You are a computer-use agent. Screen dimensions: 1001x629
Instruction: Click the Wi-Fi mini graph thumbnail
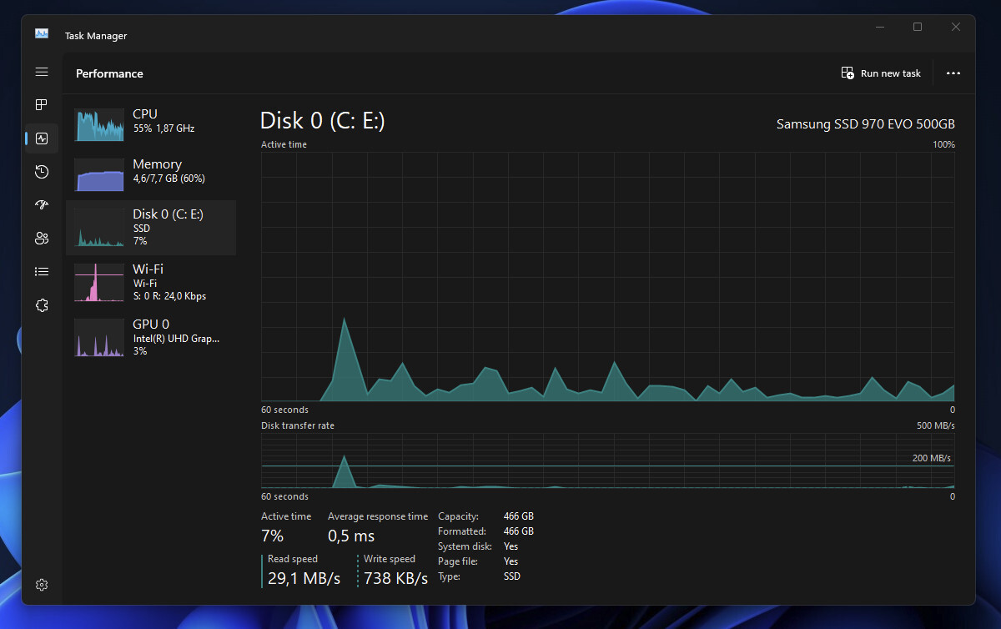pos(99,283)
